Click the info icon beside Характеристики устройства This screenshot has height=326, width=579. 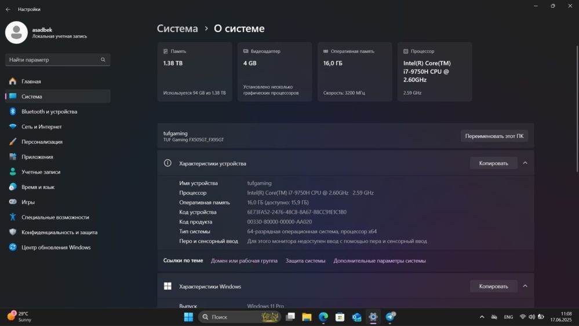pos(167,163)
